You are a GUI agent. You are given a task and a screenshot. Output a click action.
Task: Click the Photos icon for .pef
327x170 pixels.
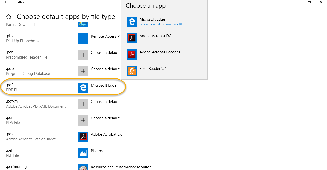pos(83,153)
